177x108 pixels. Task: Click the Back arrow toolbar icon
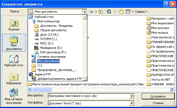coord(92,12)
